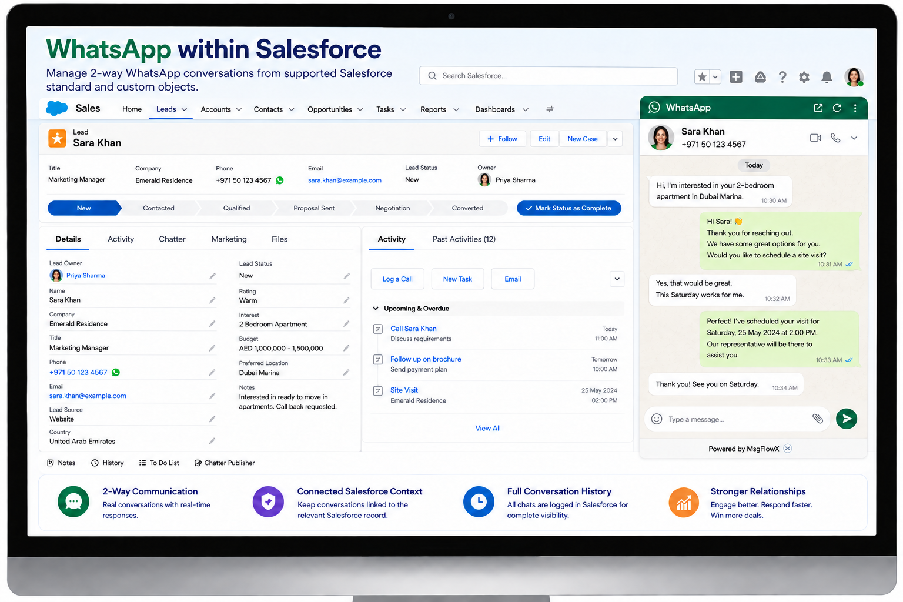Click the Log a Call button
The image size is (903, 602).
point(397,279)
